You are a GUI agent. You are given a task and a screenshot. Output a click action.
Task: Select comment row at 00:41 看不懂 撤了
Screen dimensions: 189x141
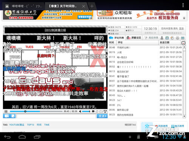point(146,76)
